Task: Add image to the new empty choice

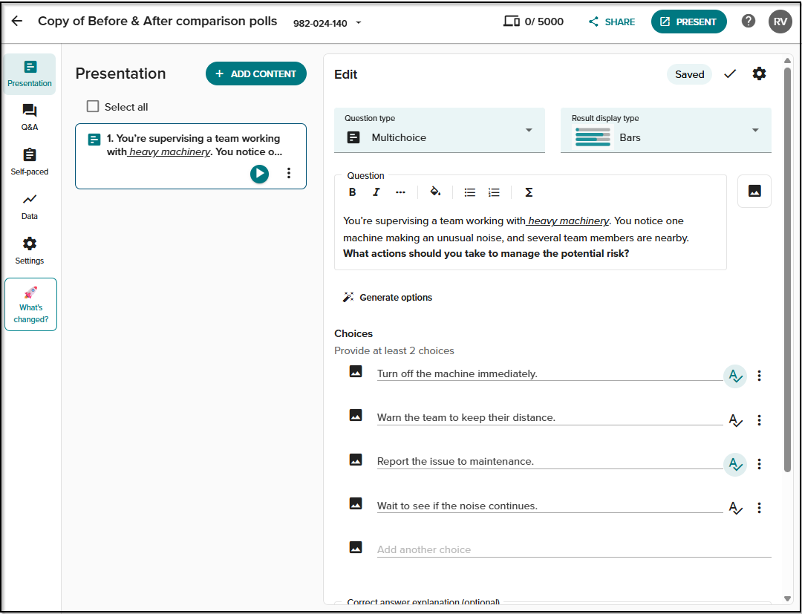Action: pyautogui.click(x=356, y=547)
